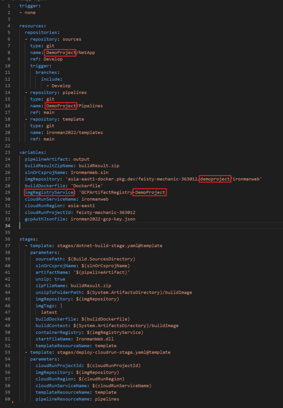Image resolution: width=283 pixels, height=408 pixels.
Task: Click 'main' ref value on line 21
Action: pos(49,139)
